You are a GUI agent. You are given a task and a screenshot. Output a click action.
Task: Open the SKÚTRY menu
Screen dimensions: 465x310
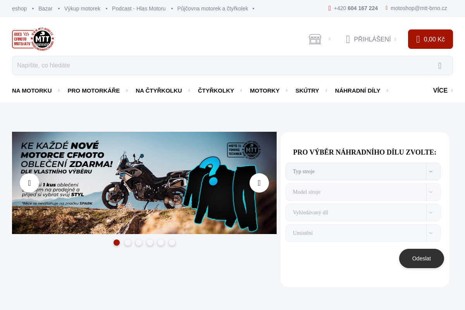coord(307,90)
